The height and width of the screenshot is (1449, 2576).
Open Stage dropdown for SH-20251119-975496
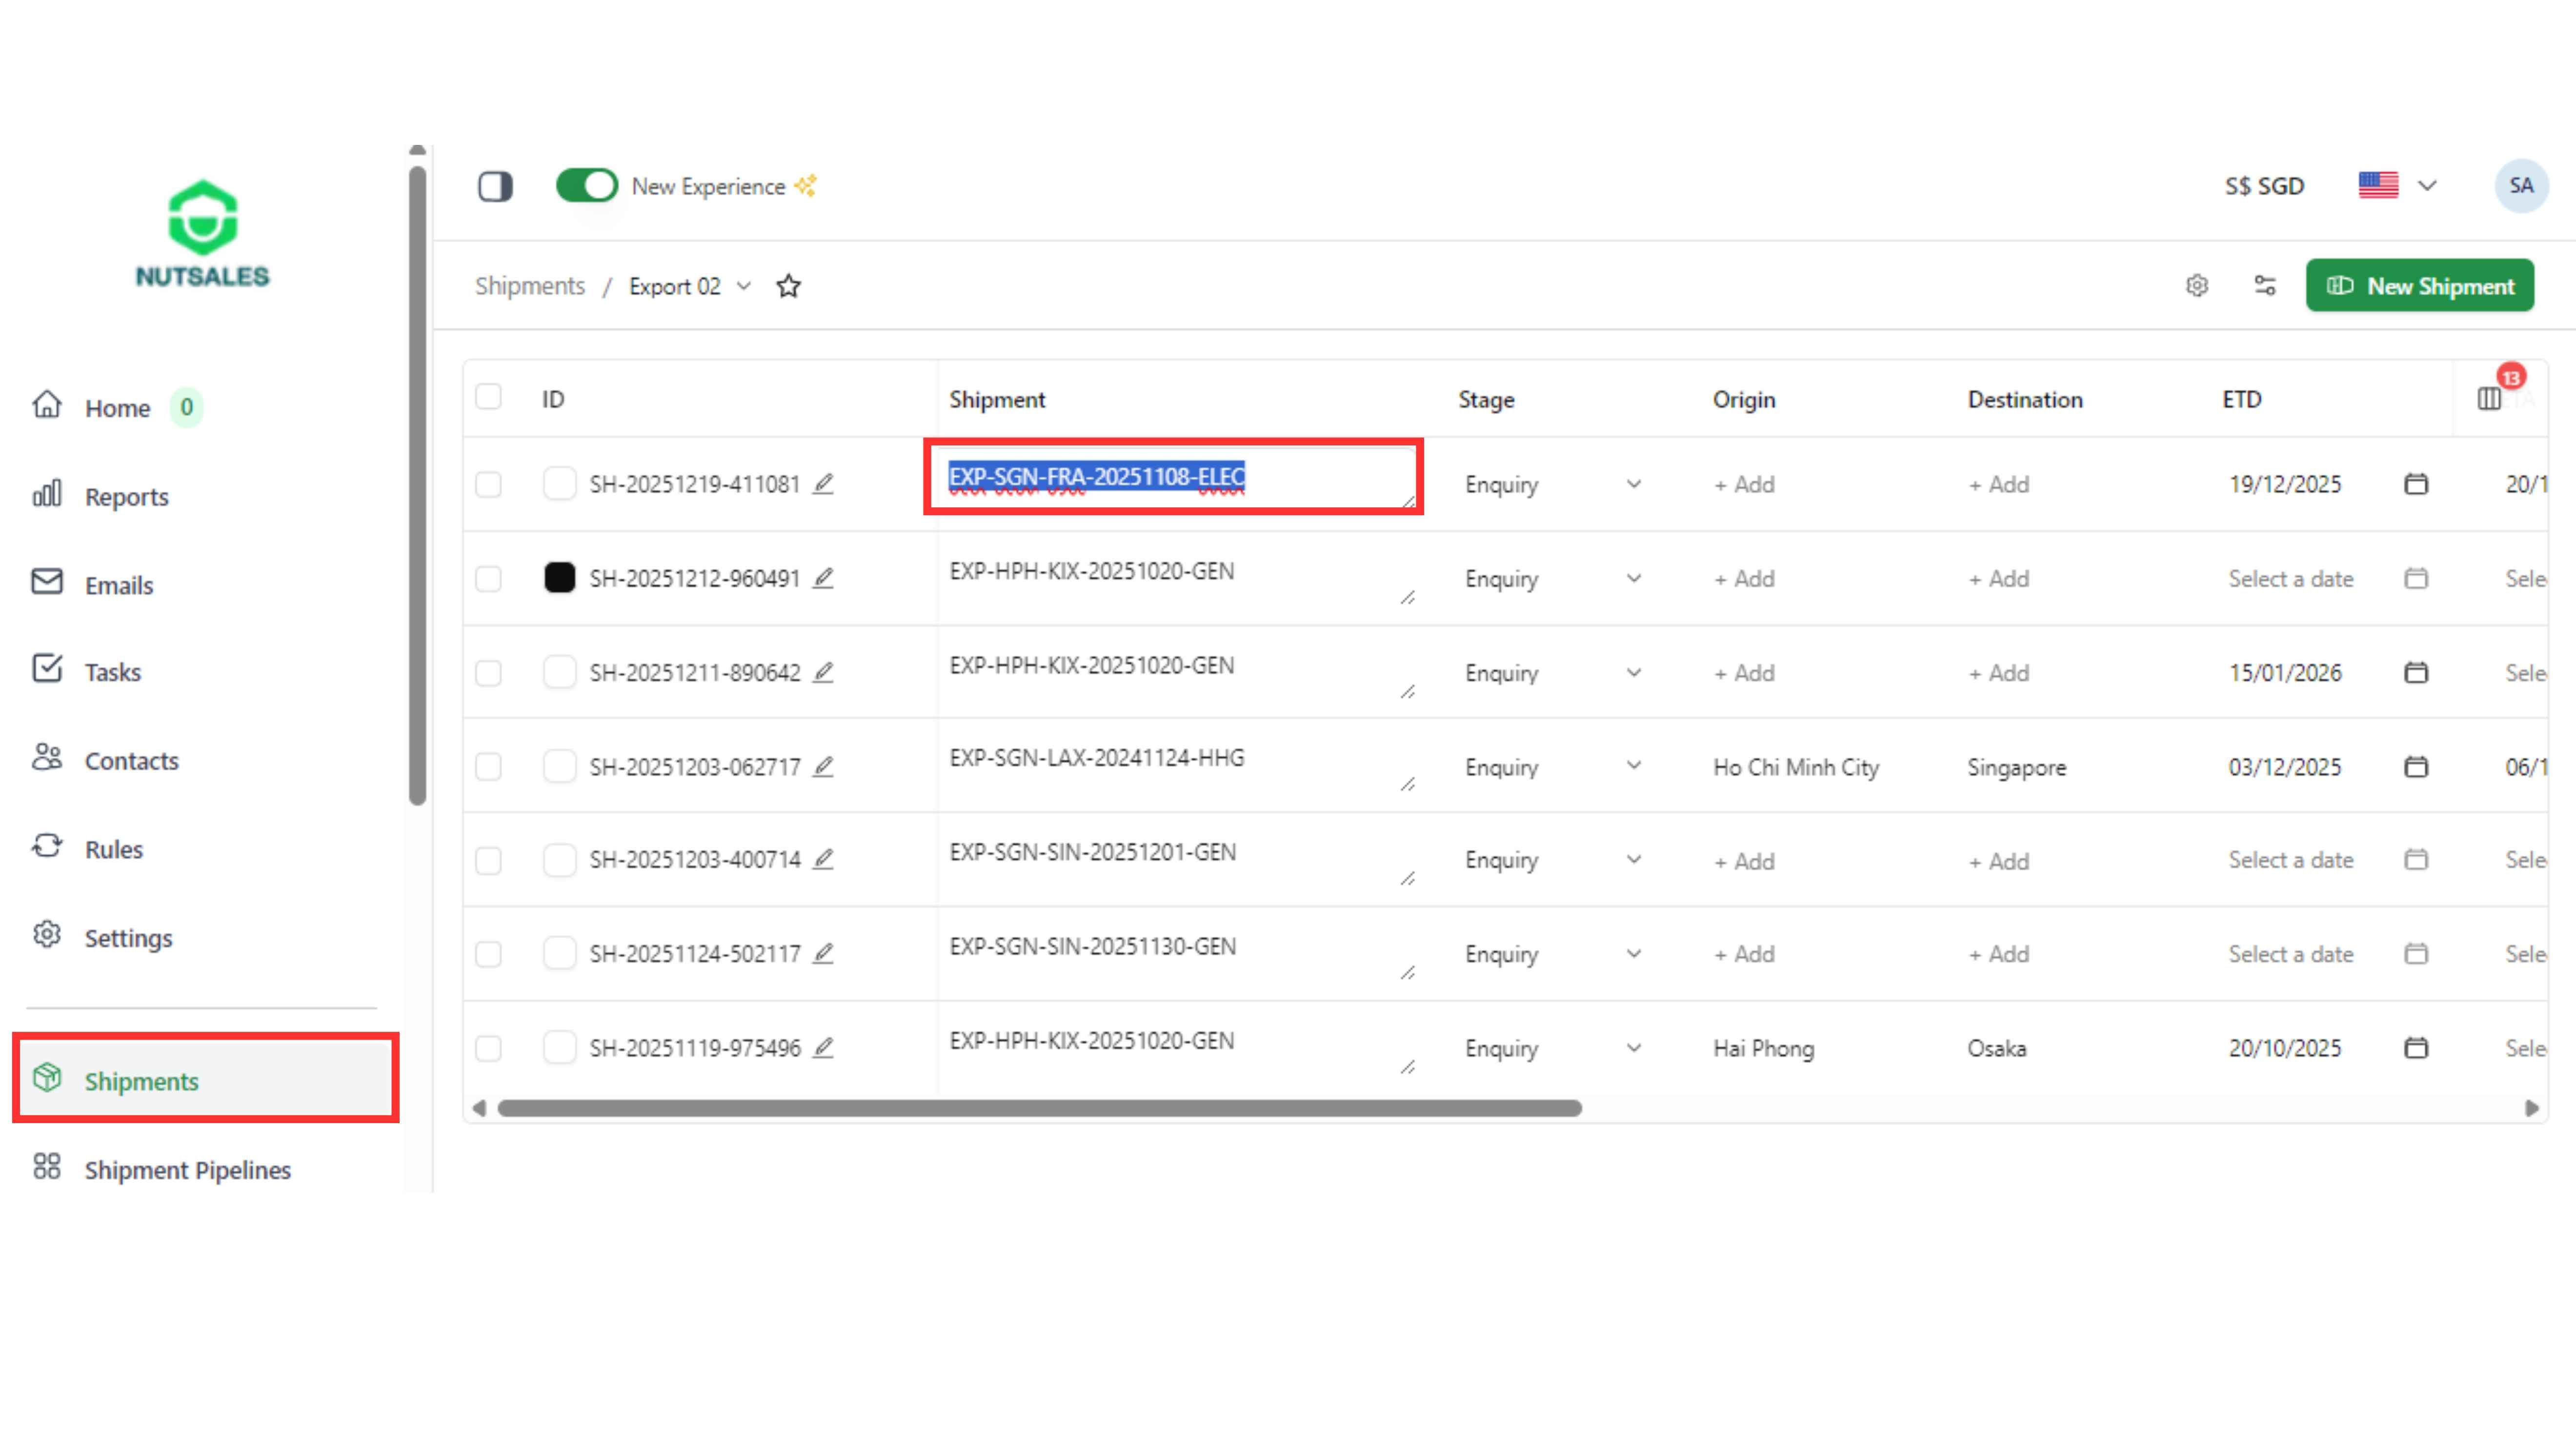[x=1633, y=1048]
